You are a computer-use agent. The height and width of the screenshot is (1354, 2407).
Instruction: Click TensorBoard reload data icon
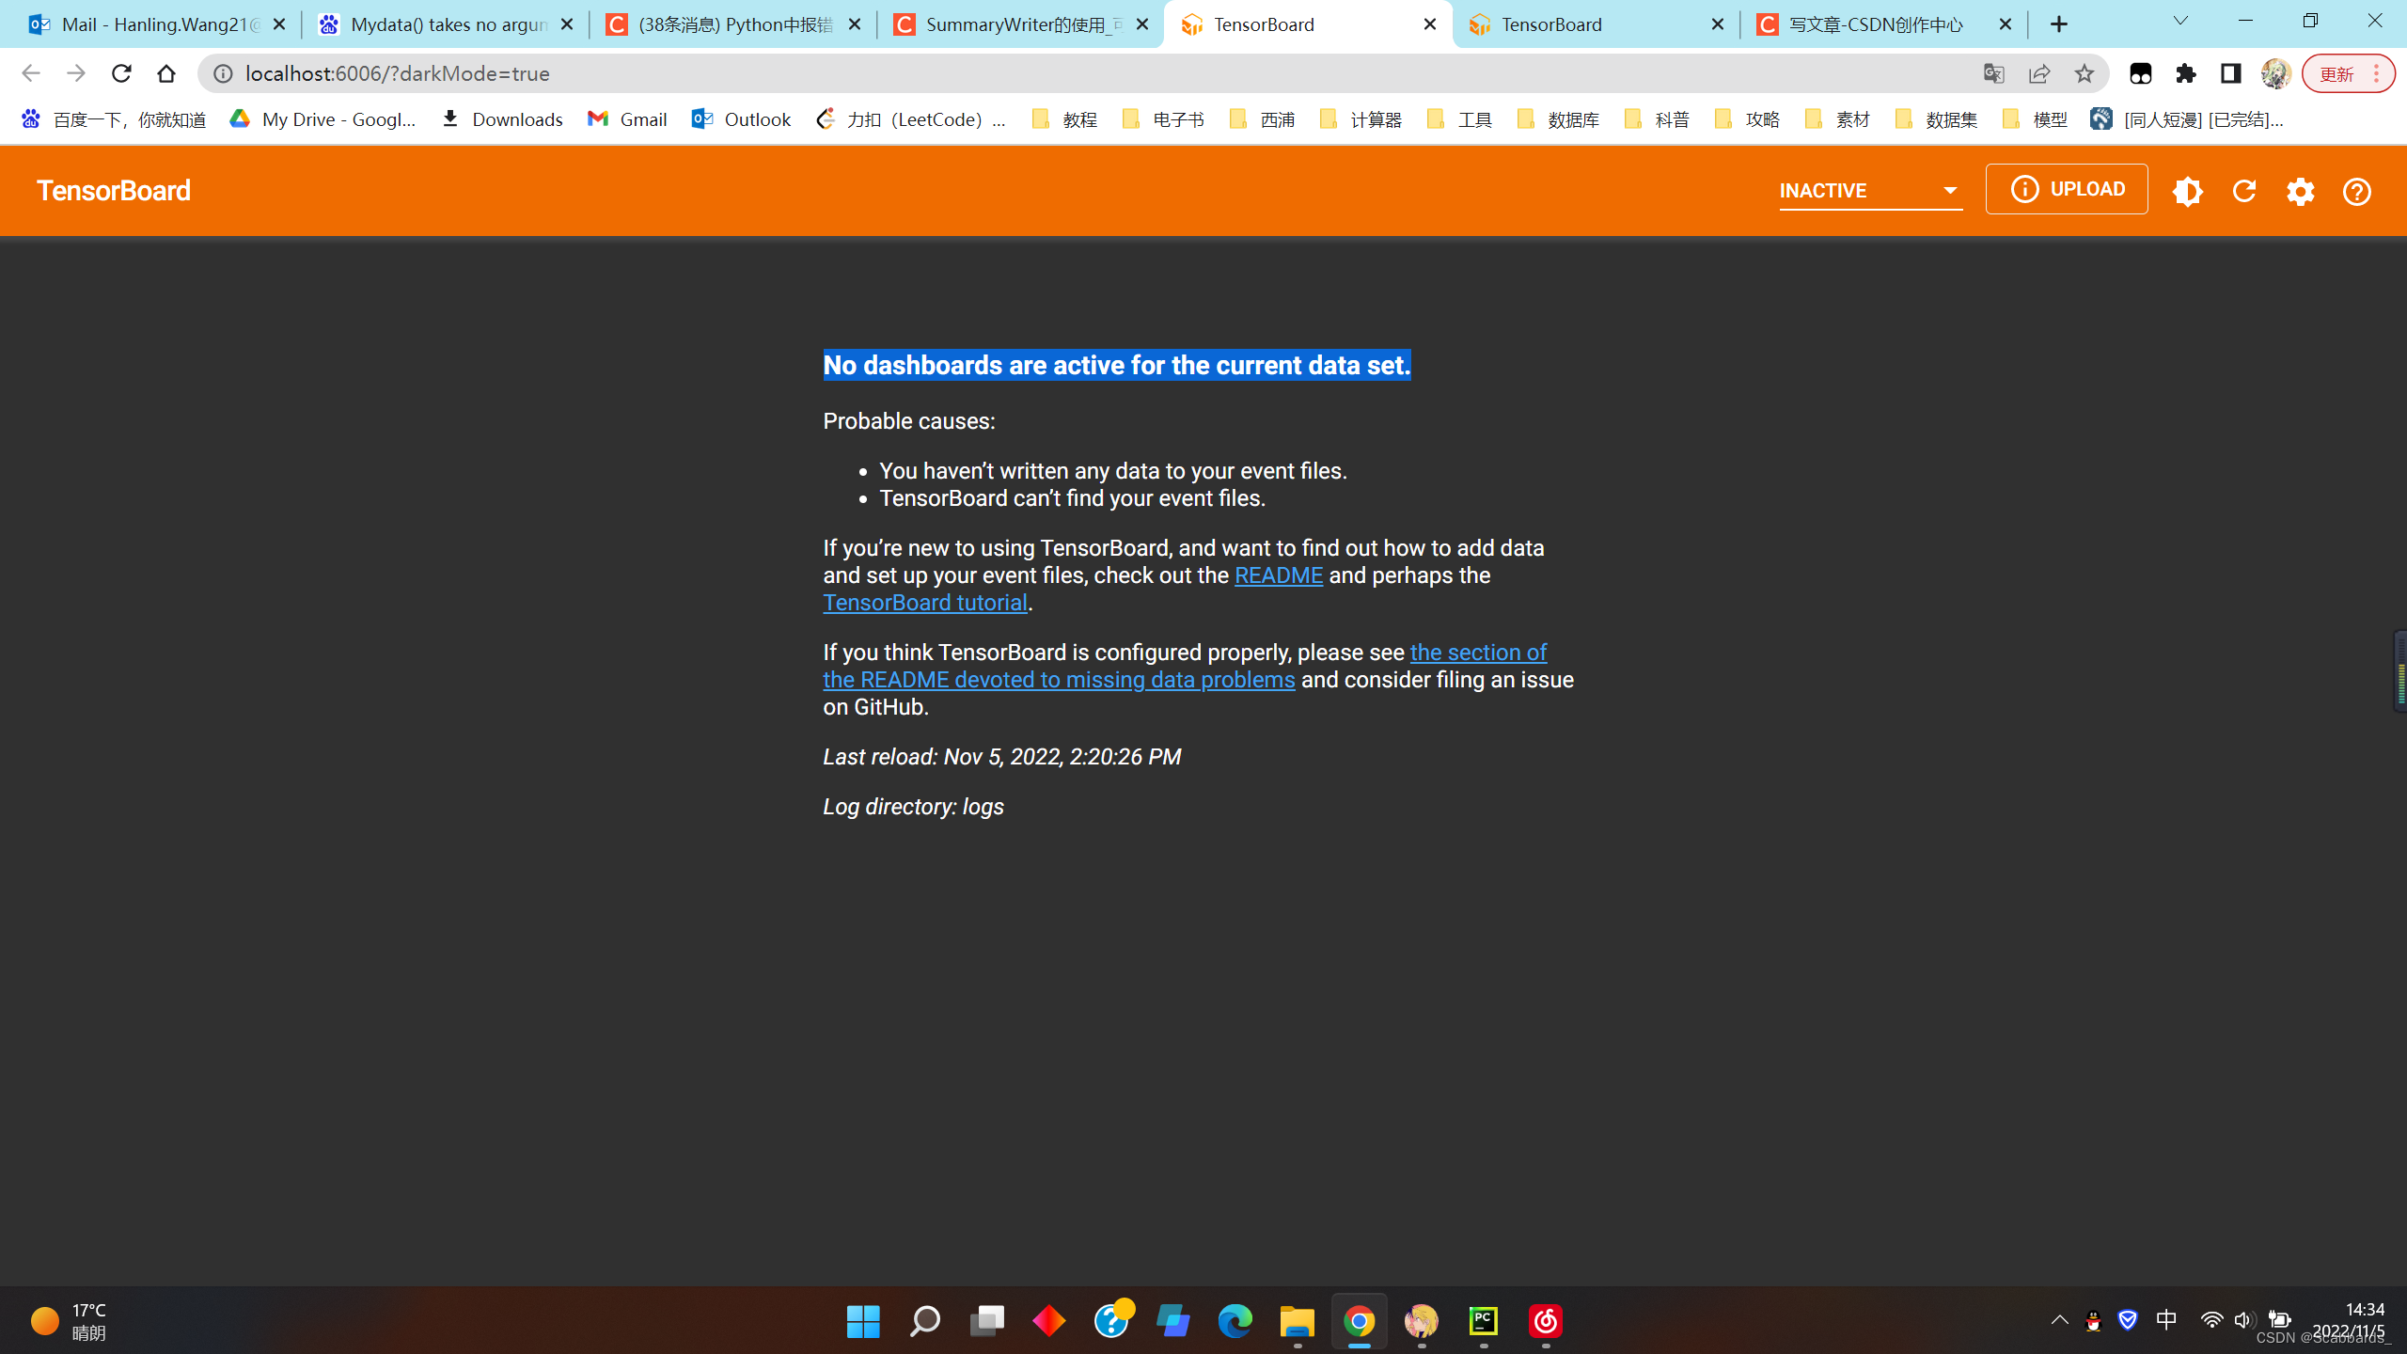point(2244,192)
